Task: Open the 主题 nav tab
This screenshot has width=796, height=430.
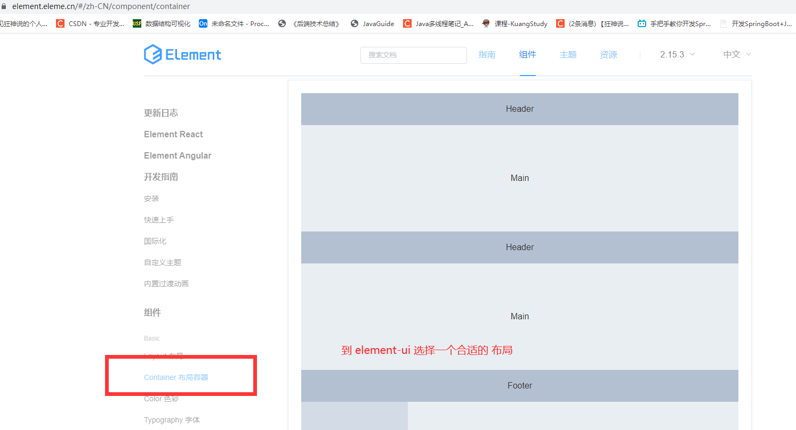Action: [x=568, y=54]
